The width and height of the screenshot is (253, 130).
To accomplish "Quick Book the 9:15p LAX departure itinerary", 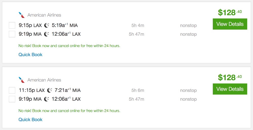I will (30, 55).
